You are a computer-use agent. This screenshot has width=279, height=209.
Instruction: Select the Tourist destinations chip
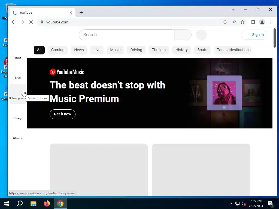coord(233,50)
